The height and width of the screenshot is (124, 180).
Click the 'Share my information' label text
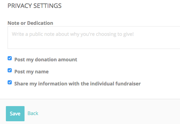(77, 84)
